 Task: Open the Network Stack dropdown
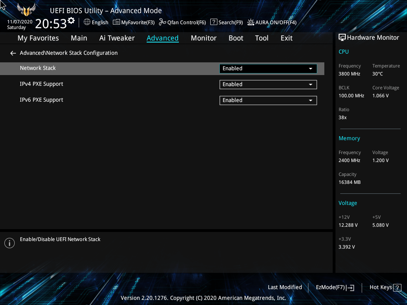tap(268, 68)
